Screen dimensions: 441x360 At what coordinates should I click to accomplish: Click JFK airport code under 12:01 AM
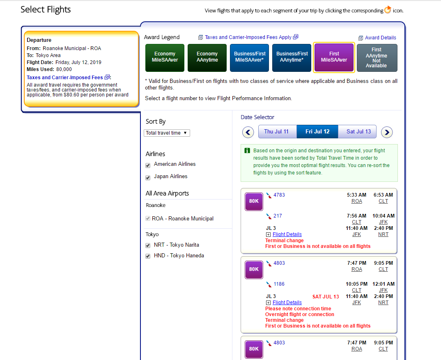click(383, 290)
